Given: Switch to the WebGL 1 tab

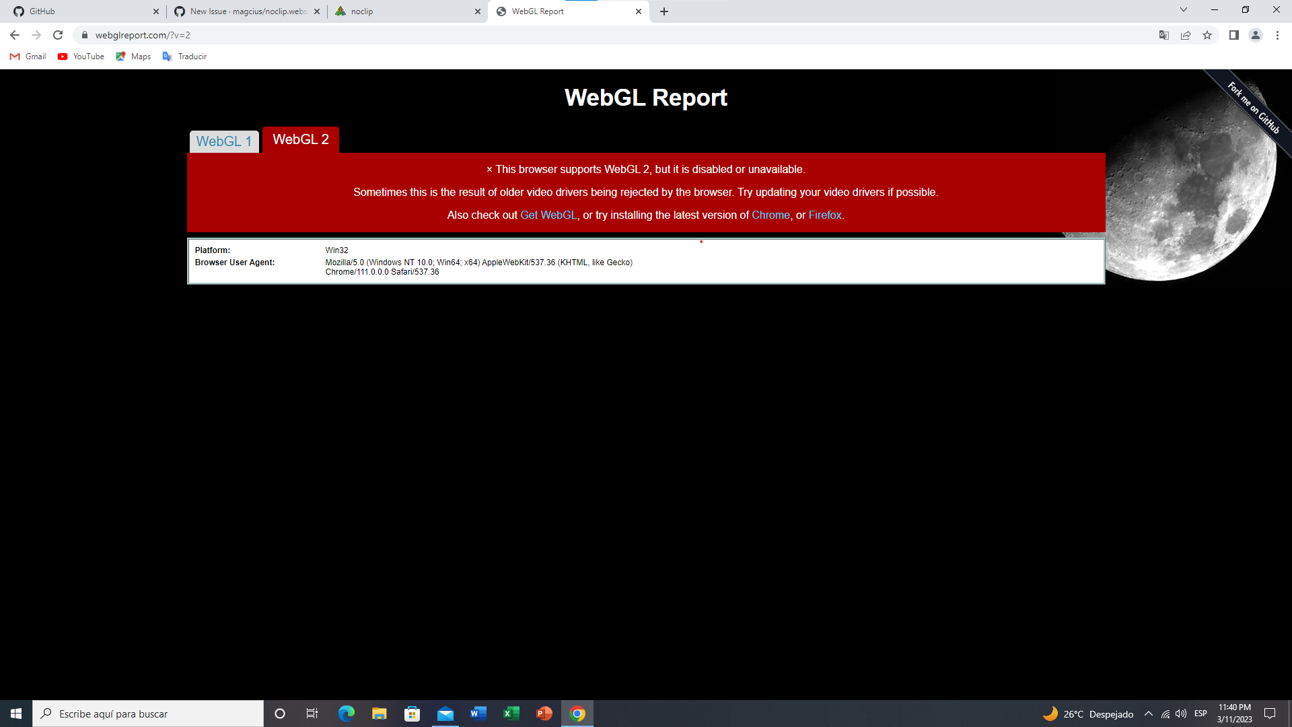Looking at the screenshot, I should pyautogui.click(x=223, y=141).
